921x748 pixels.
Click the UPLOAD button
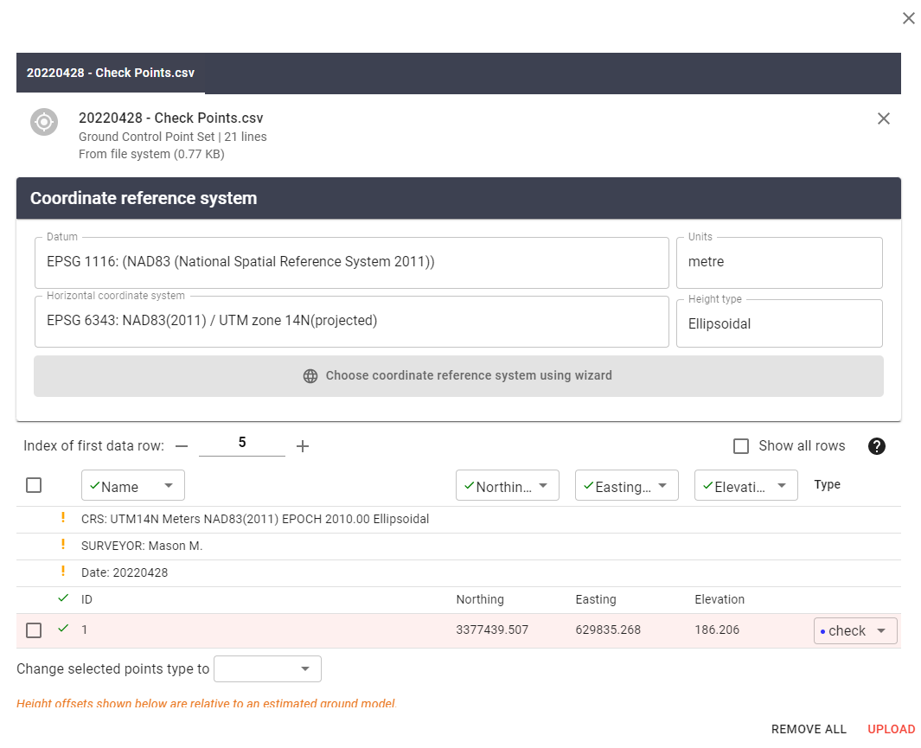(x=891, y=729)
